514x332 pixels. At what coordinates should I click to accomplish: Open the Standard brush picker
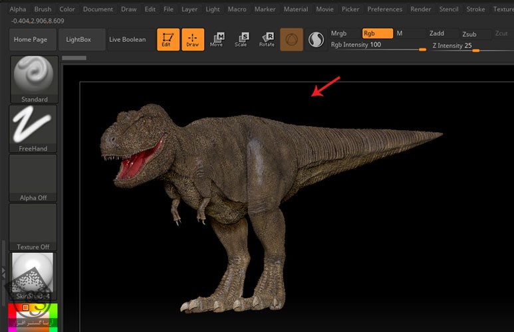[x=33, y=79]
